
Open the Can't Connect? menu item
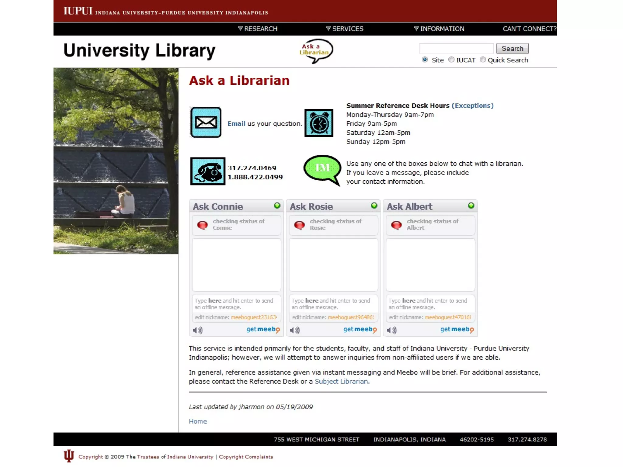(529, 29)
